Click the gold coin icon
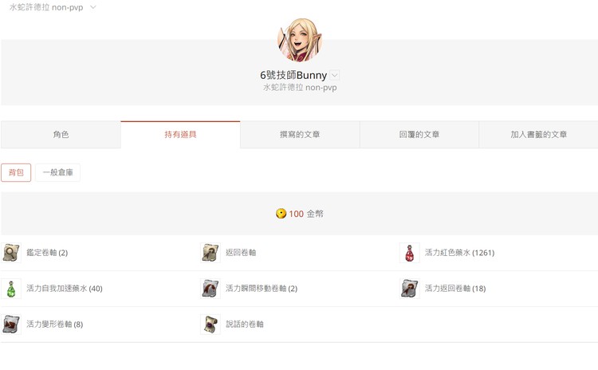 point(281,214)
